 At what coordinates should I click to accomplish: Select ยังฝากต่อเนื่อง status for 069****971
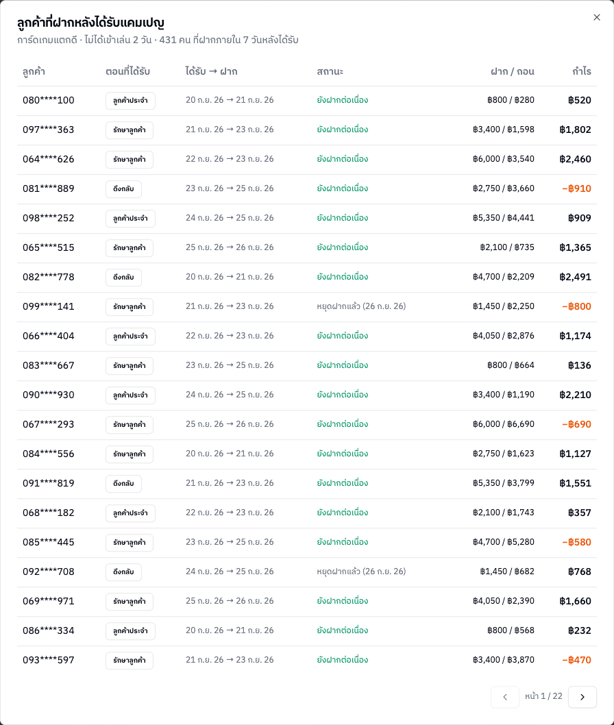(342, 601)
